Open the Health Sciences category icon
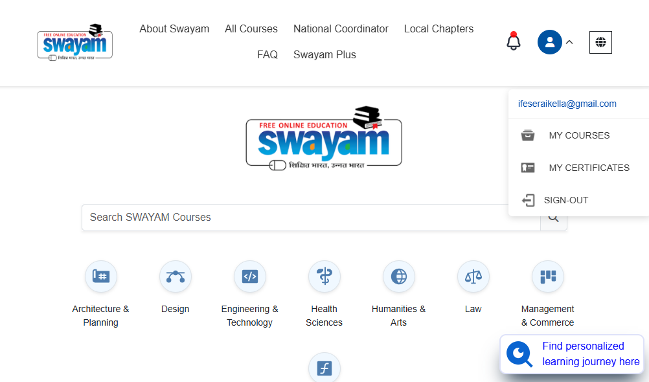Screen dimensions: 649x382 (x=324, y=276)
